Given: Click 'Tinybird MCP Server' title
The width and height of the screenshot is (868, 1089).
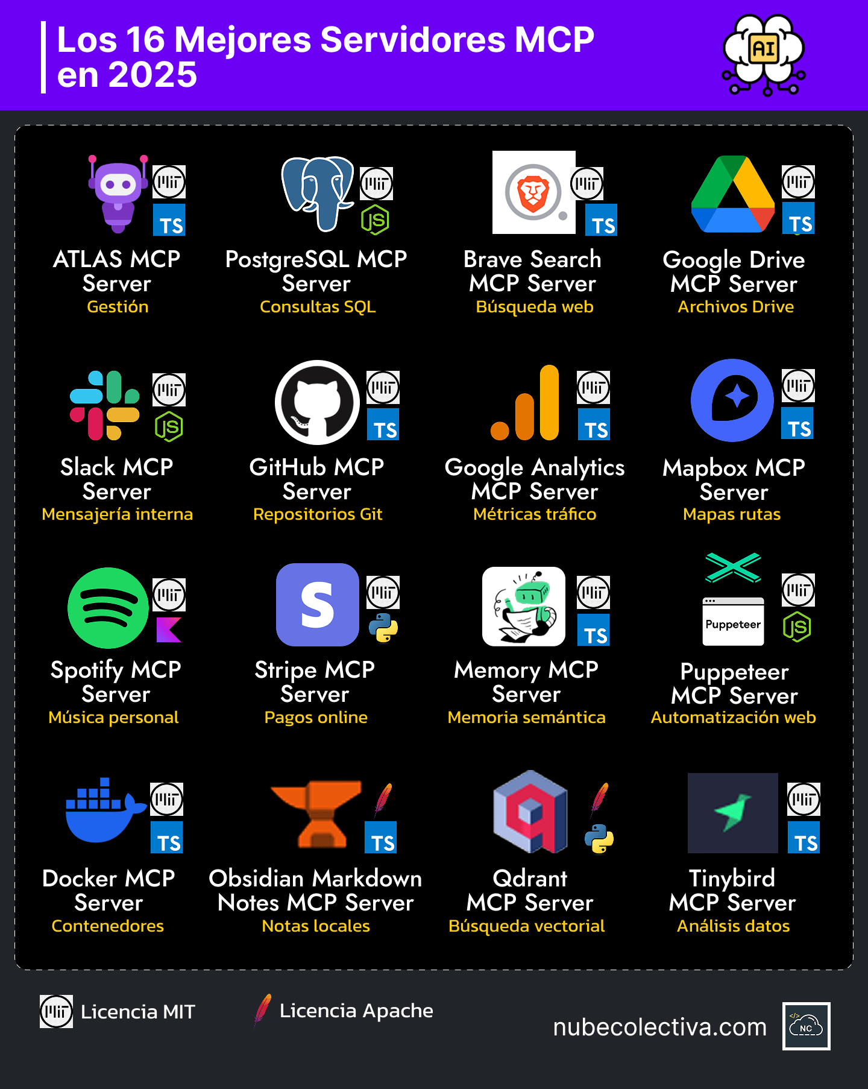Looking at the screenshot, I should point(732,891).
